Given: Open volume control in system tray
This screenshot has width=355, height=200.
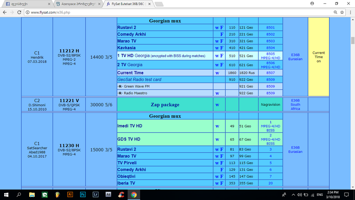Looking at the screenshot, I should (x=300, y=195).
